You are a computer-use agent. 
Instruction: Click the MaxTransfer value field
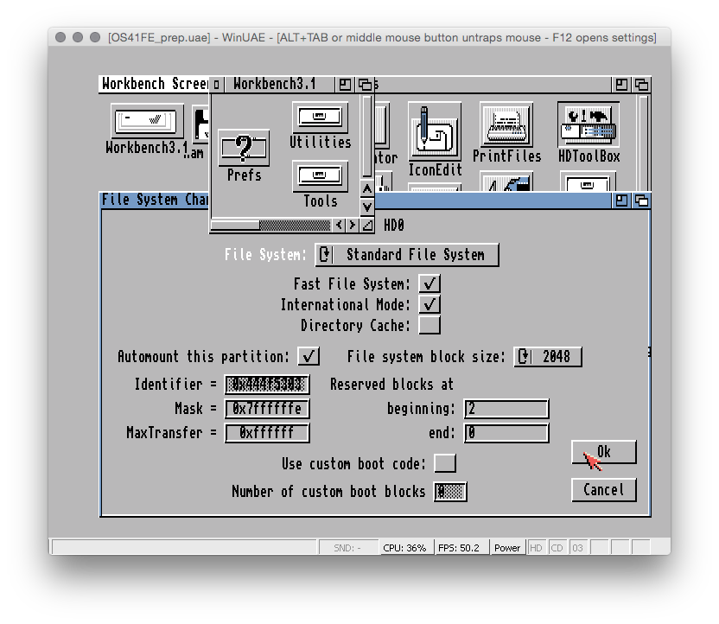tap(267, 433)
